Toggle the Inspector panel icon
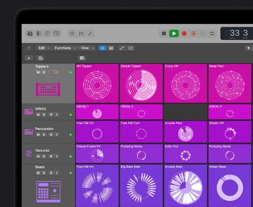The width and height of the screenshot is (253, 207). pos(38,34)
